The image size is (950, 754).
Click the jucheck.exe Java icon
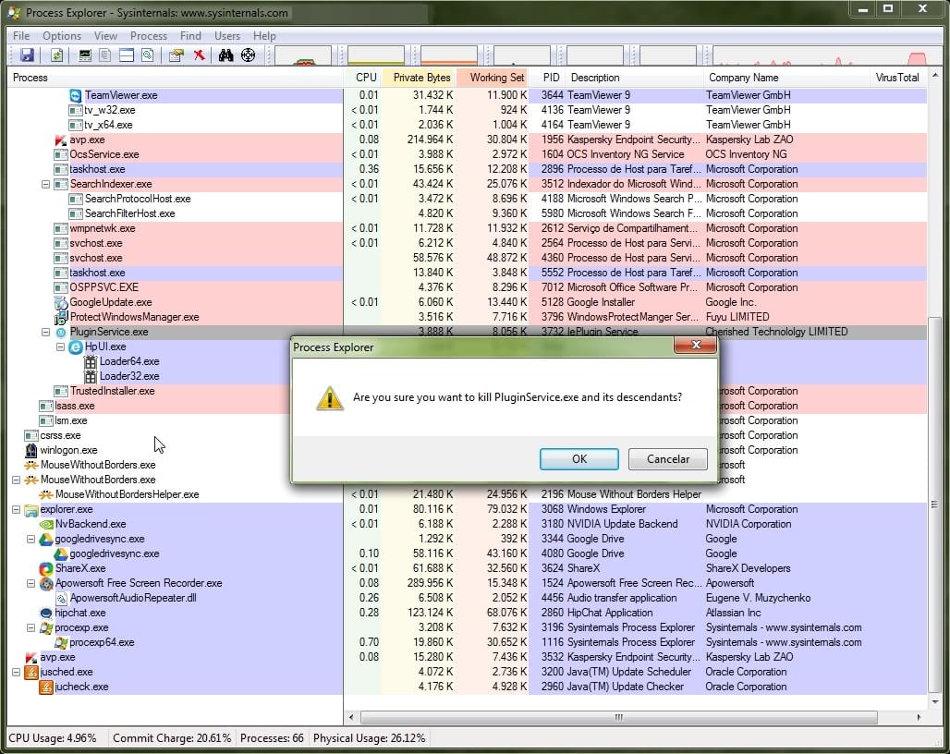click(46, 687)
